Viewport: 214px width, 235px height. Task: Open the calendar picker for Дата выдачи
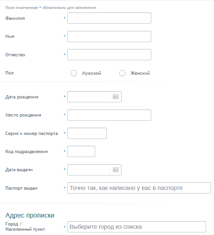(116, 170)
